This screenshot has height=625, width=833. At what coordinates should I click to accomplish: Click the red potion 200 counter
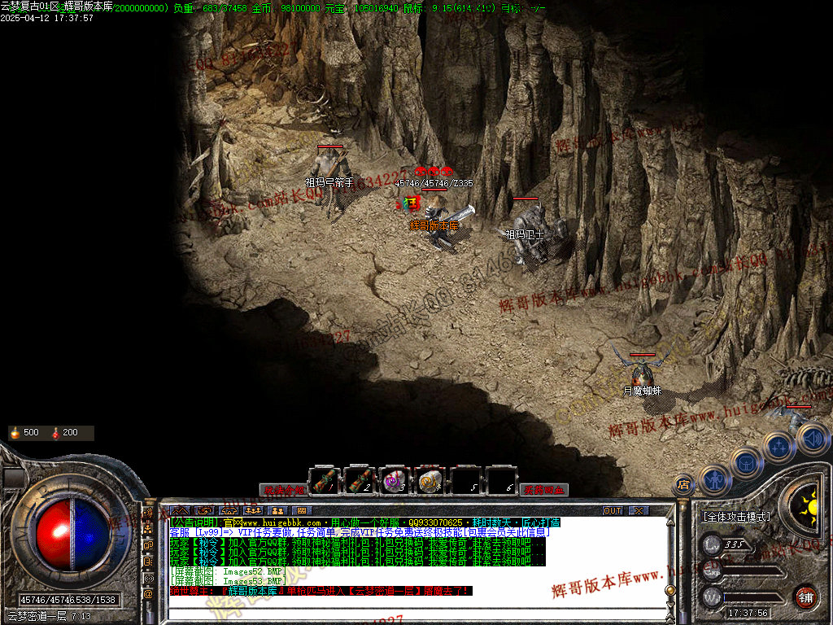(x=65, y=433)
